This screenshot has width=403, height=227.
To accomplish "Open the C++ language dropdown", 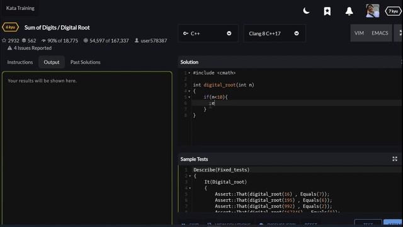I will (x=208, y=33).
